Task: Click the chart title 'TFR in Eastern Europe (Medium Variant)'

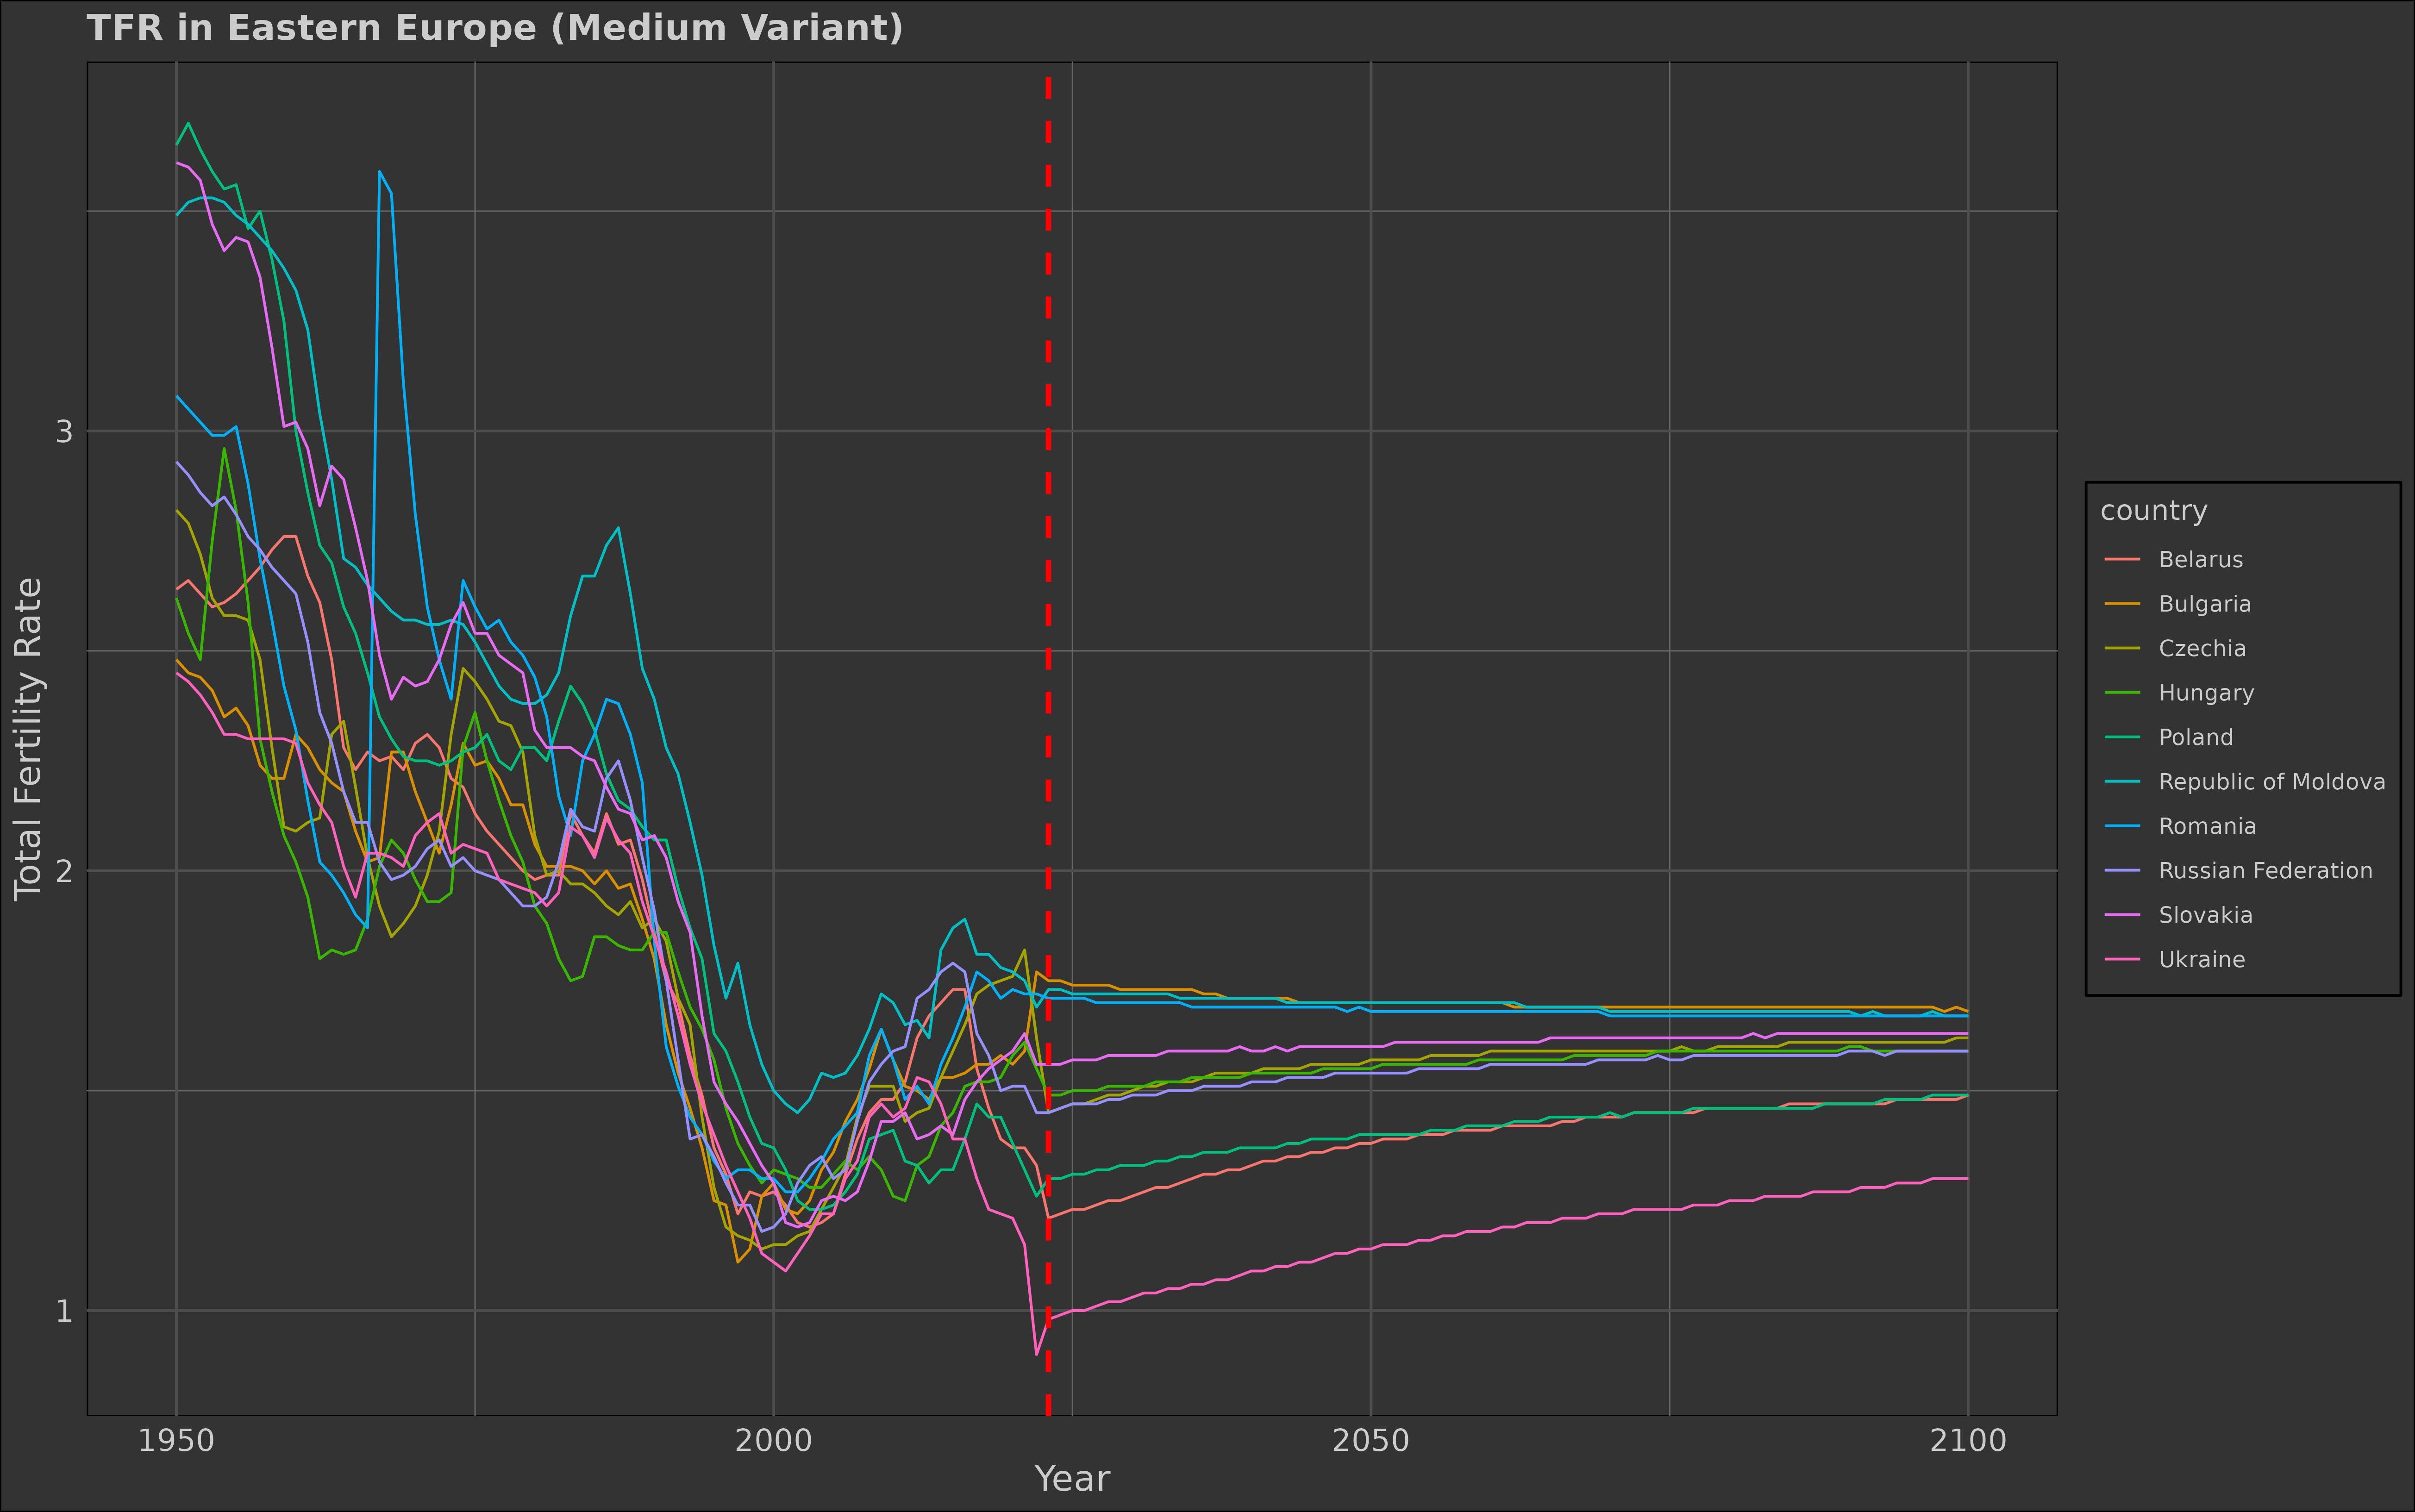Action: coord(495,28)
